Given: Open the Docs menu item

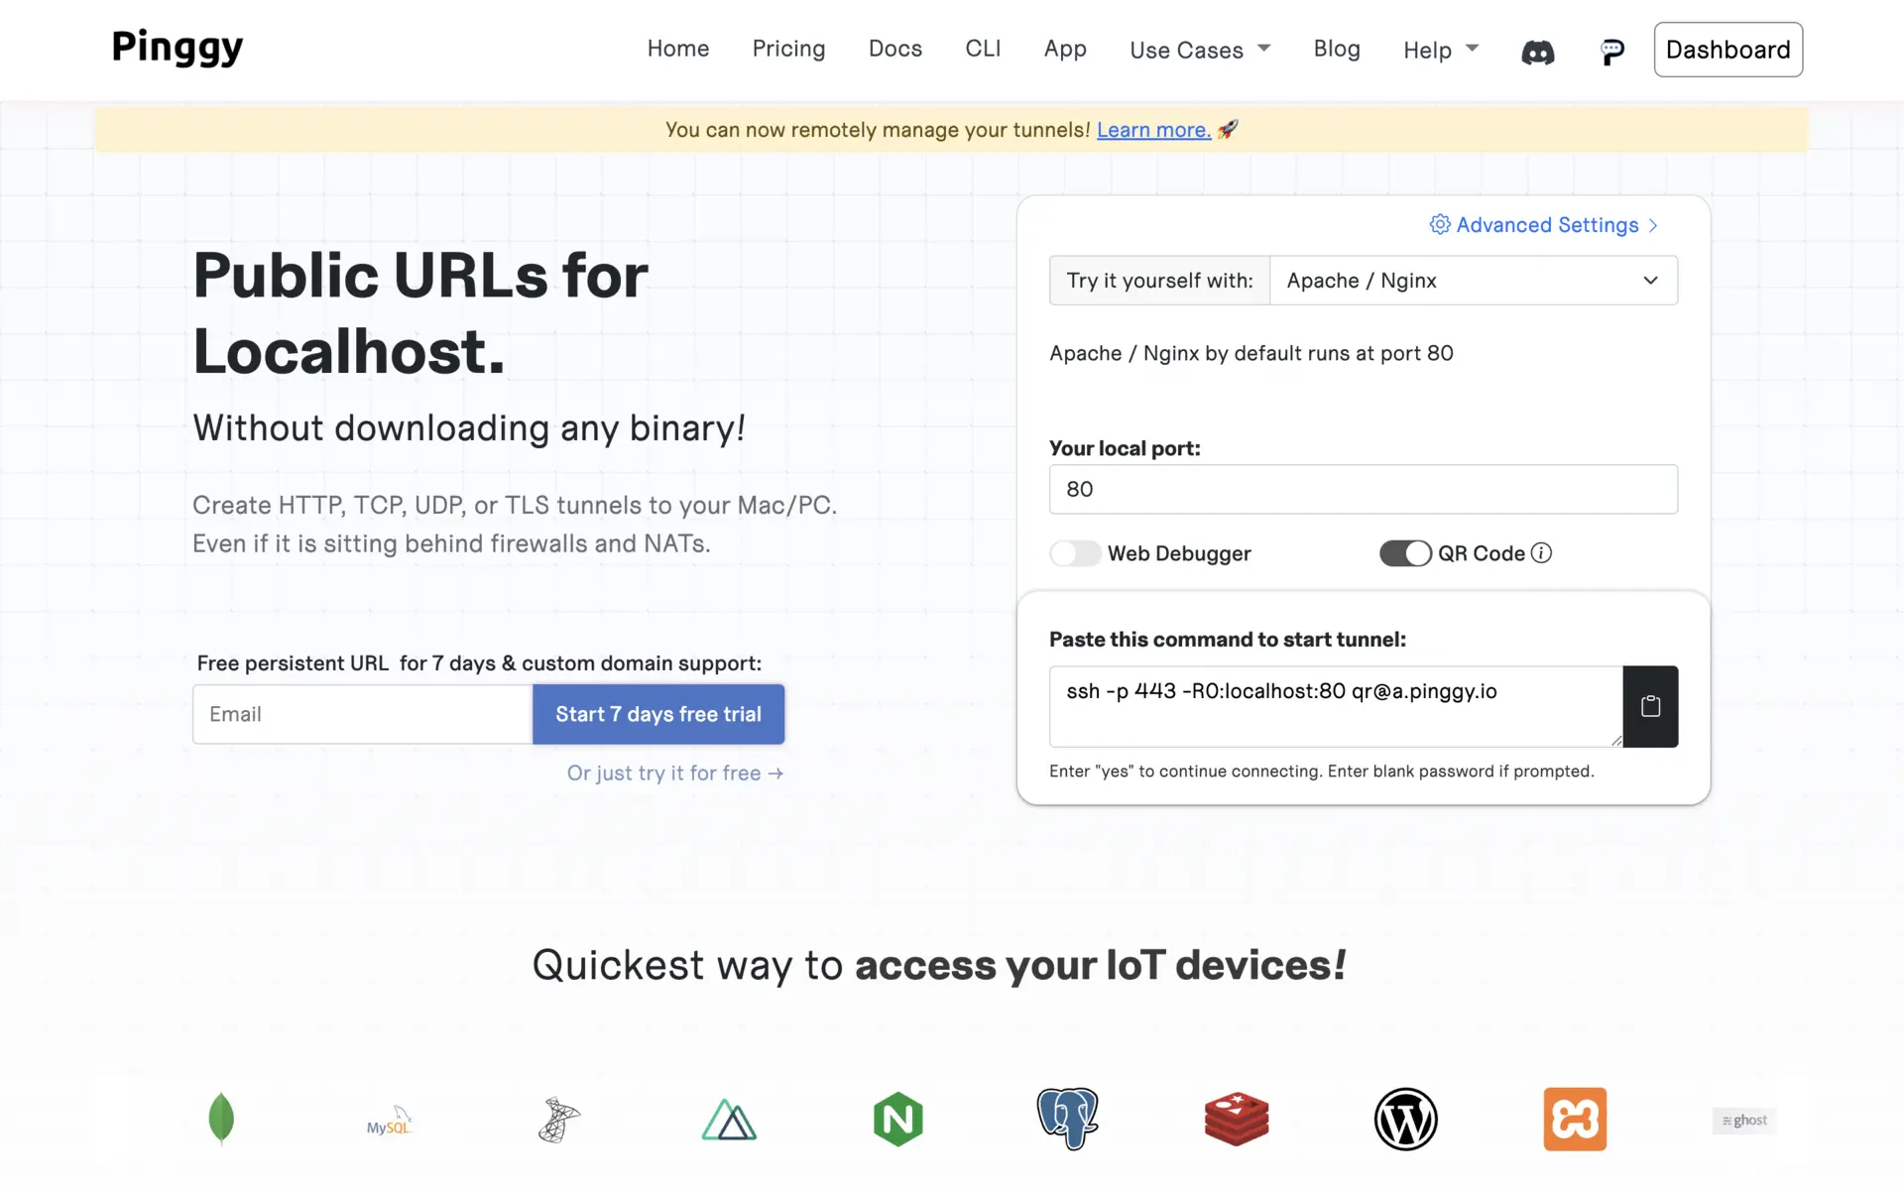Looking at the screenshot, I should tap(894, 49).
